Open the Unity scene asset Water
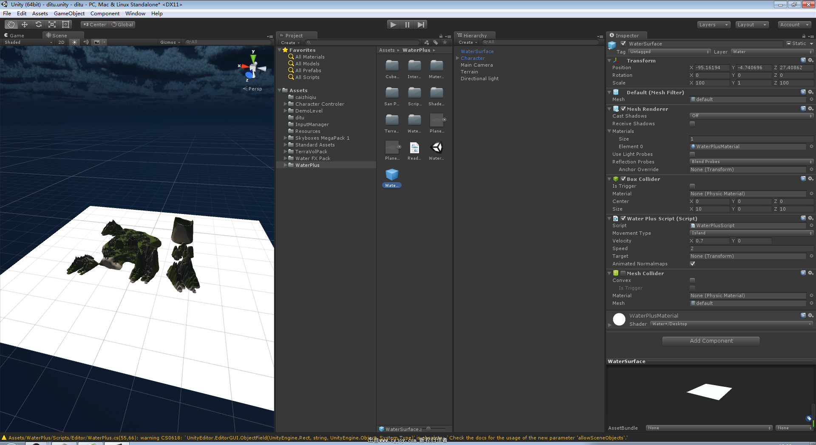The image size is (816, 445). point(436,148)
